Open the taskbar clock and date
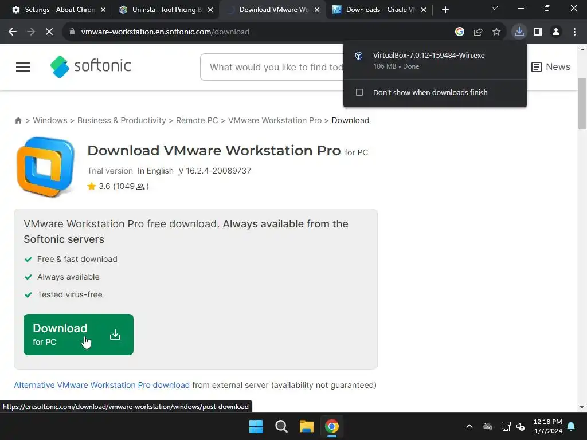587x440 pixels. point(548,426)
